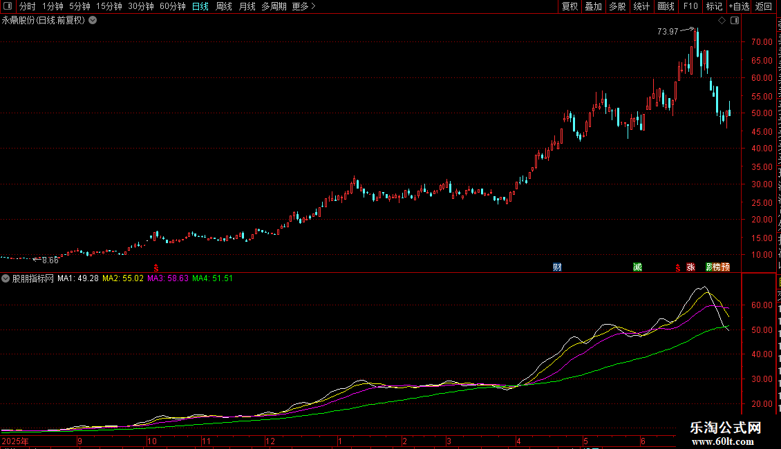
Task: Click the 叠加 overlay button
Action: [593, 6]
